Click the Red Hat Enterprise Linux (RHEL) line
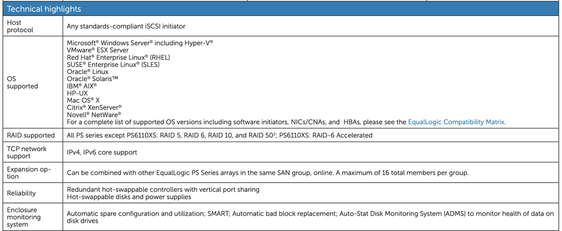The width and height of the screenshot is (562, 231). click(119, 57)
